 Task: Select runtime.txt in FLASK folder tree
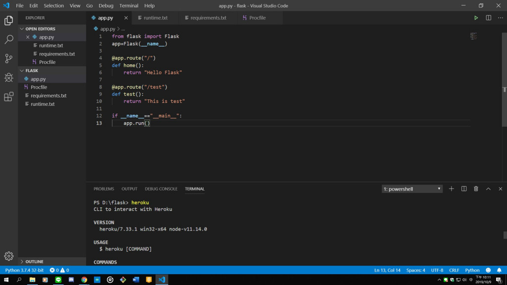52,104
